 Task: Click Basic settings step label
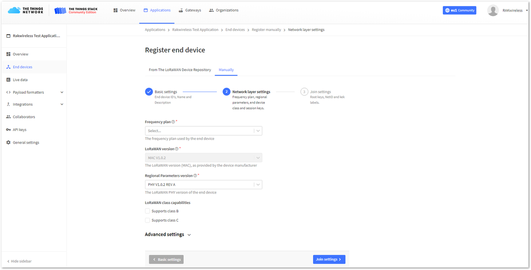[166, 92]
